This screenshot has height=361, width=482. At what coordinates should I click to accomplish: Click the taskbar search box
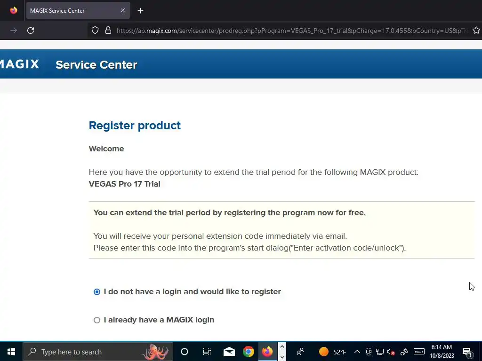point(98,352)
